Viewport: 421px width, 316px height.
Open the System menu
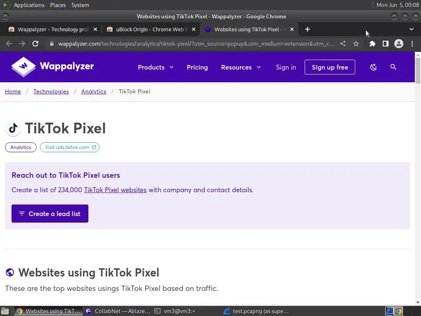80,5
